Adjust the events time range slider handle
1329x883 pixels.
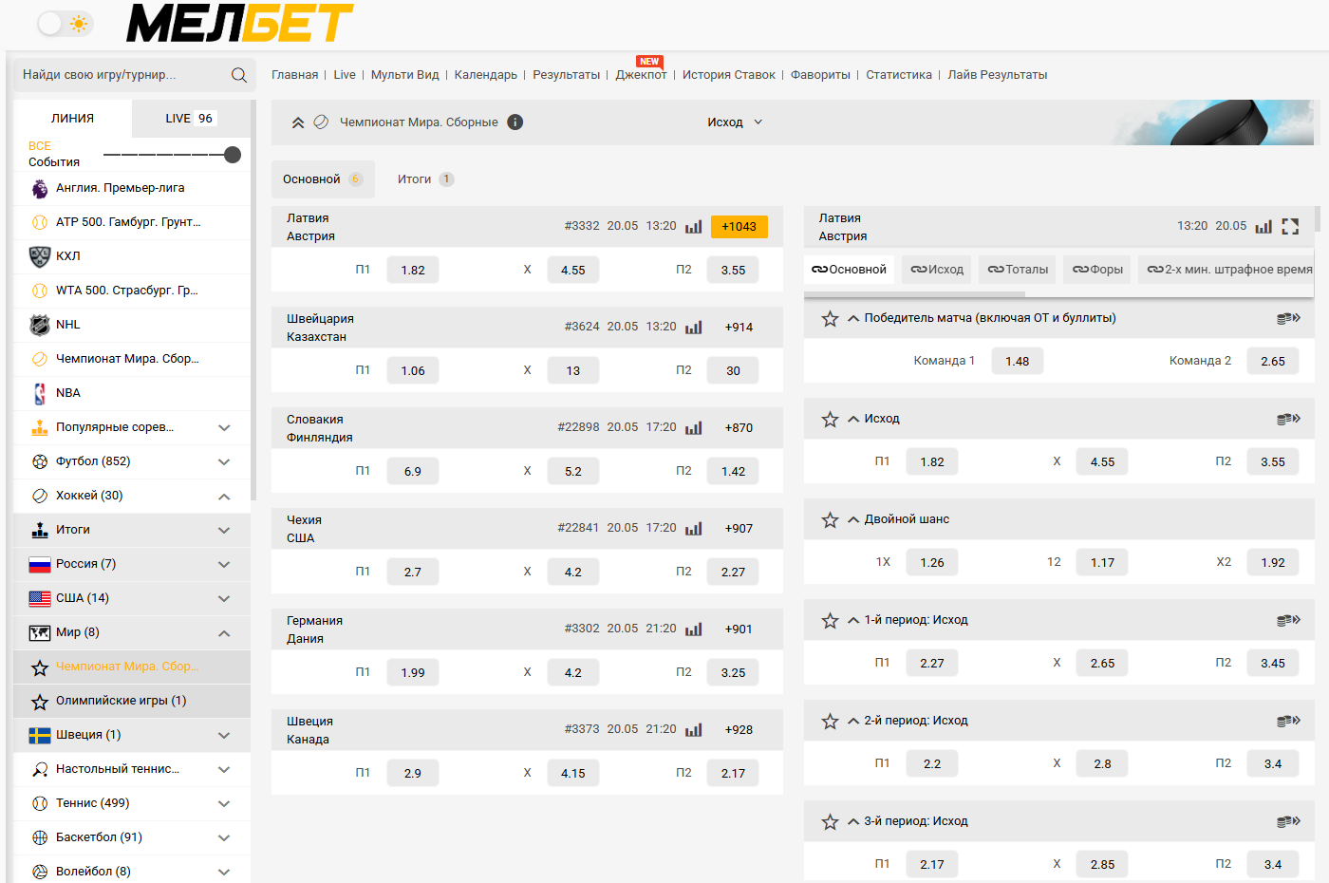[233, 155]
